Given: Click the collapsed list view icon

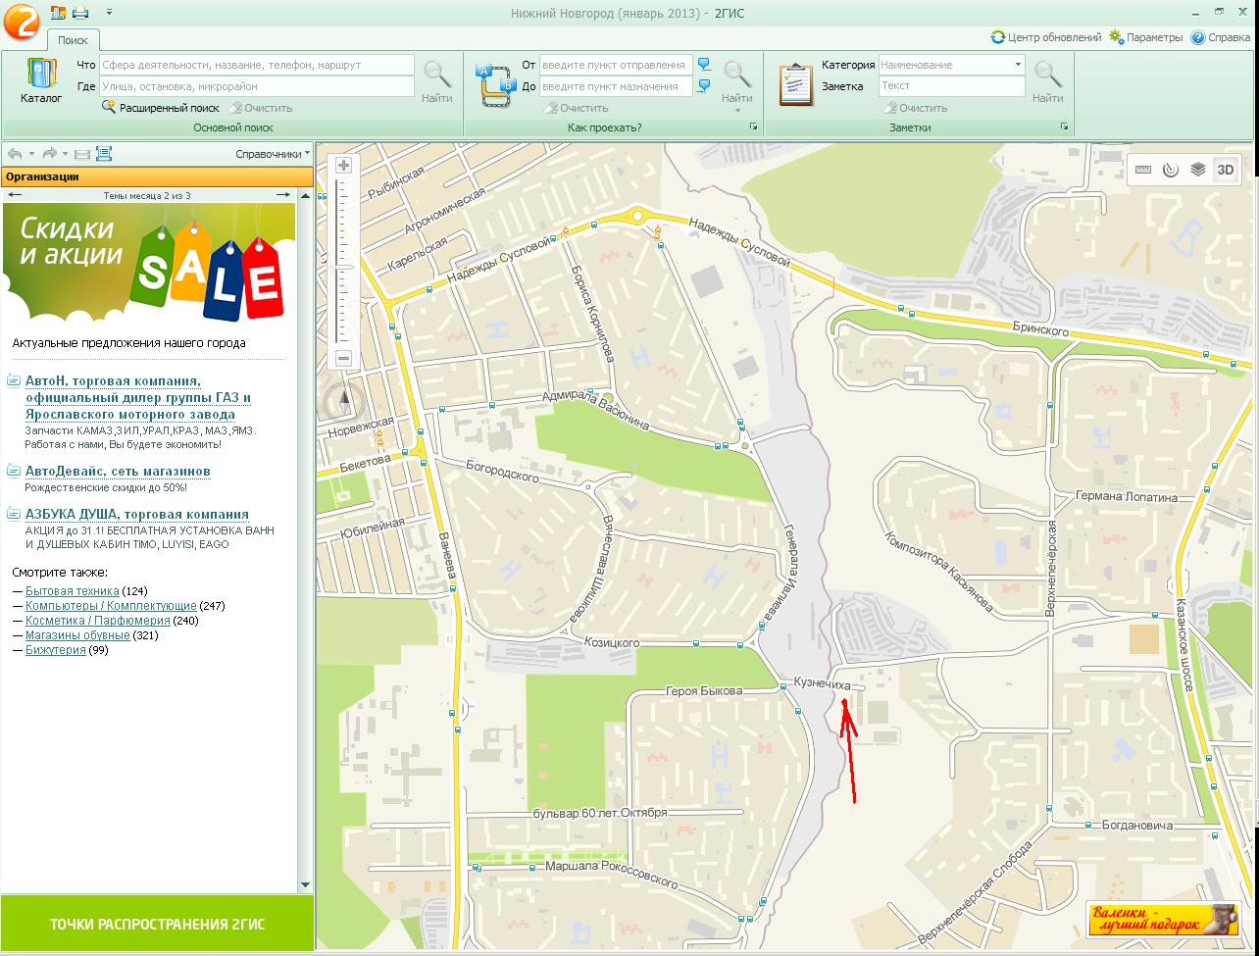Looking at the screenshot, I should point(82,154).
